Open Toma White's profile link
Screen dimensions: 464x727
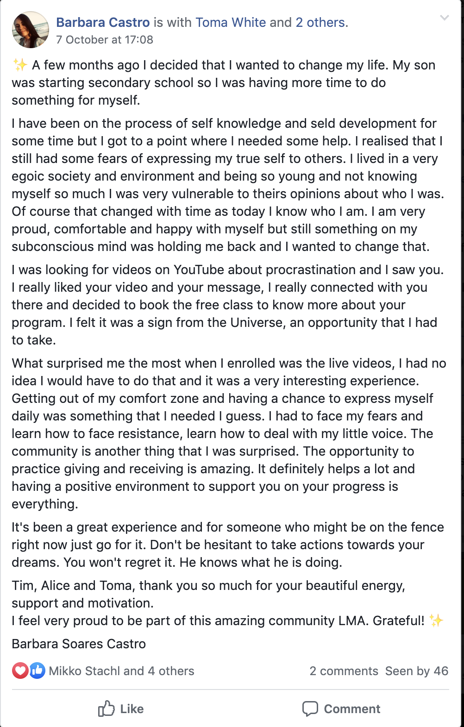tap(231, 22)
